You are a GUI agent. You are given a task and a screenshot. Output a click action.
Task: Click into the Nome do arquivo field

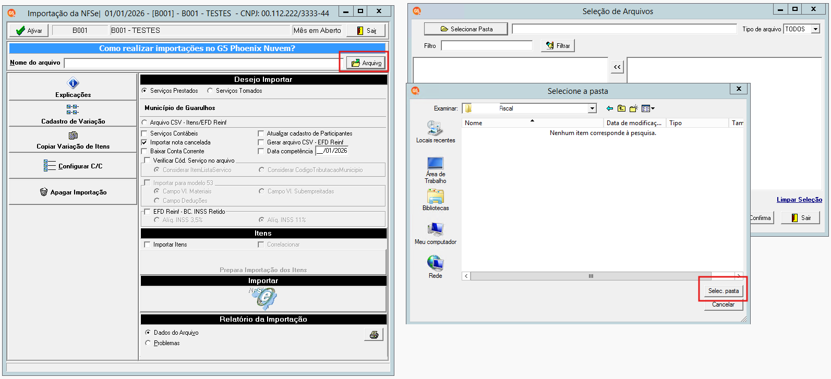coord(202,63)
